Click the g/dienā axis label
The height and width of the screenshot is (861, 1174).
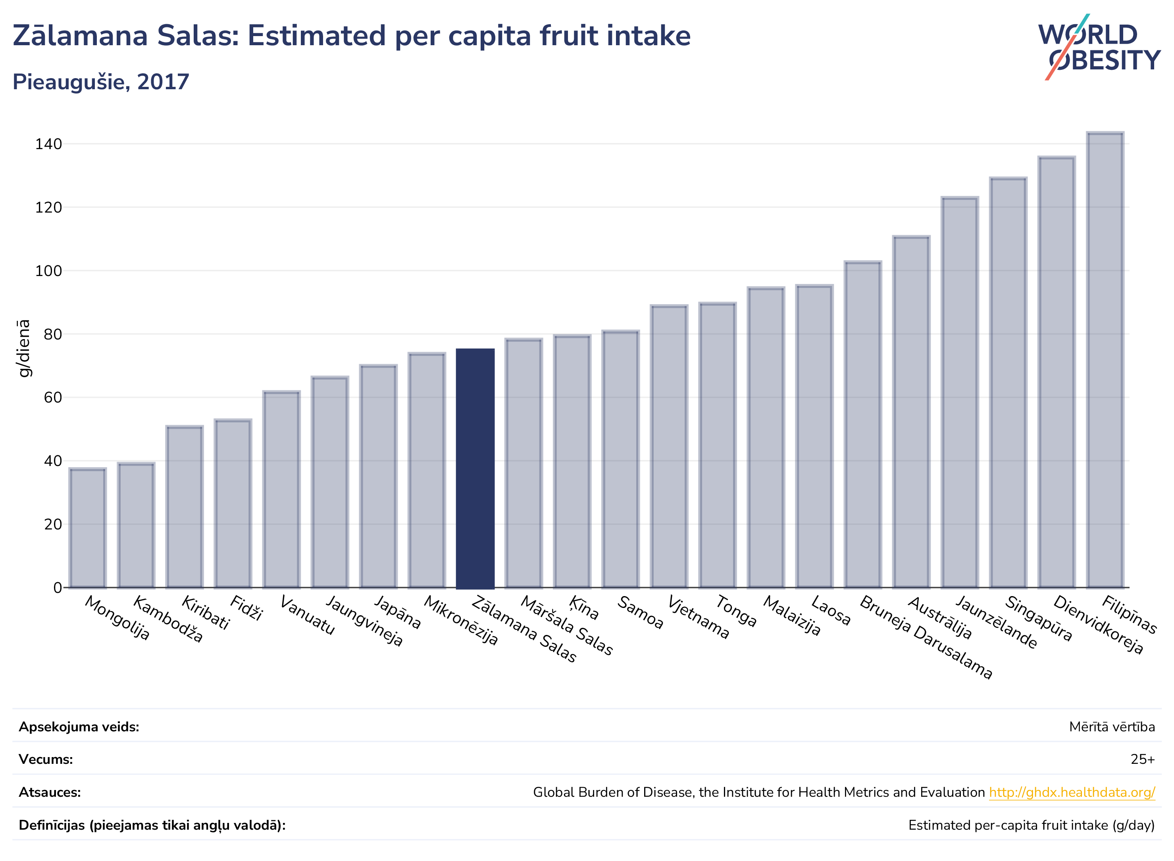(23, 348)
